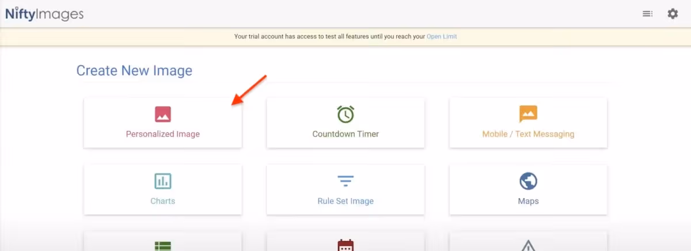
Task: Click the green table icon in bottom row
Action: point(163,246)
